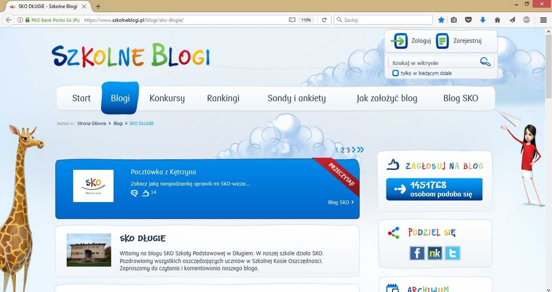Viewport: 552px width, 292px height.
Task: Select slide page 1
Action: (337, 150)
